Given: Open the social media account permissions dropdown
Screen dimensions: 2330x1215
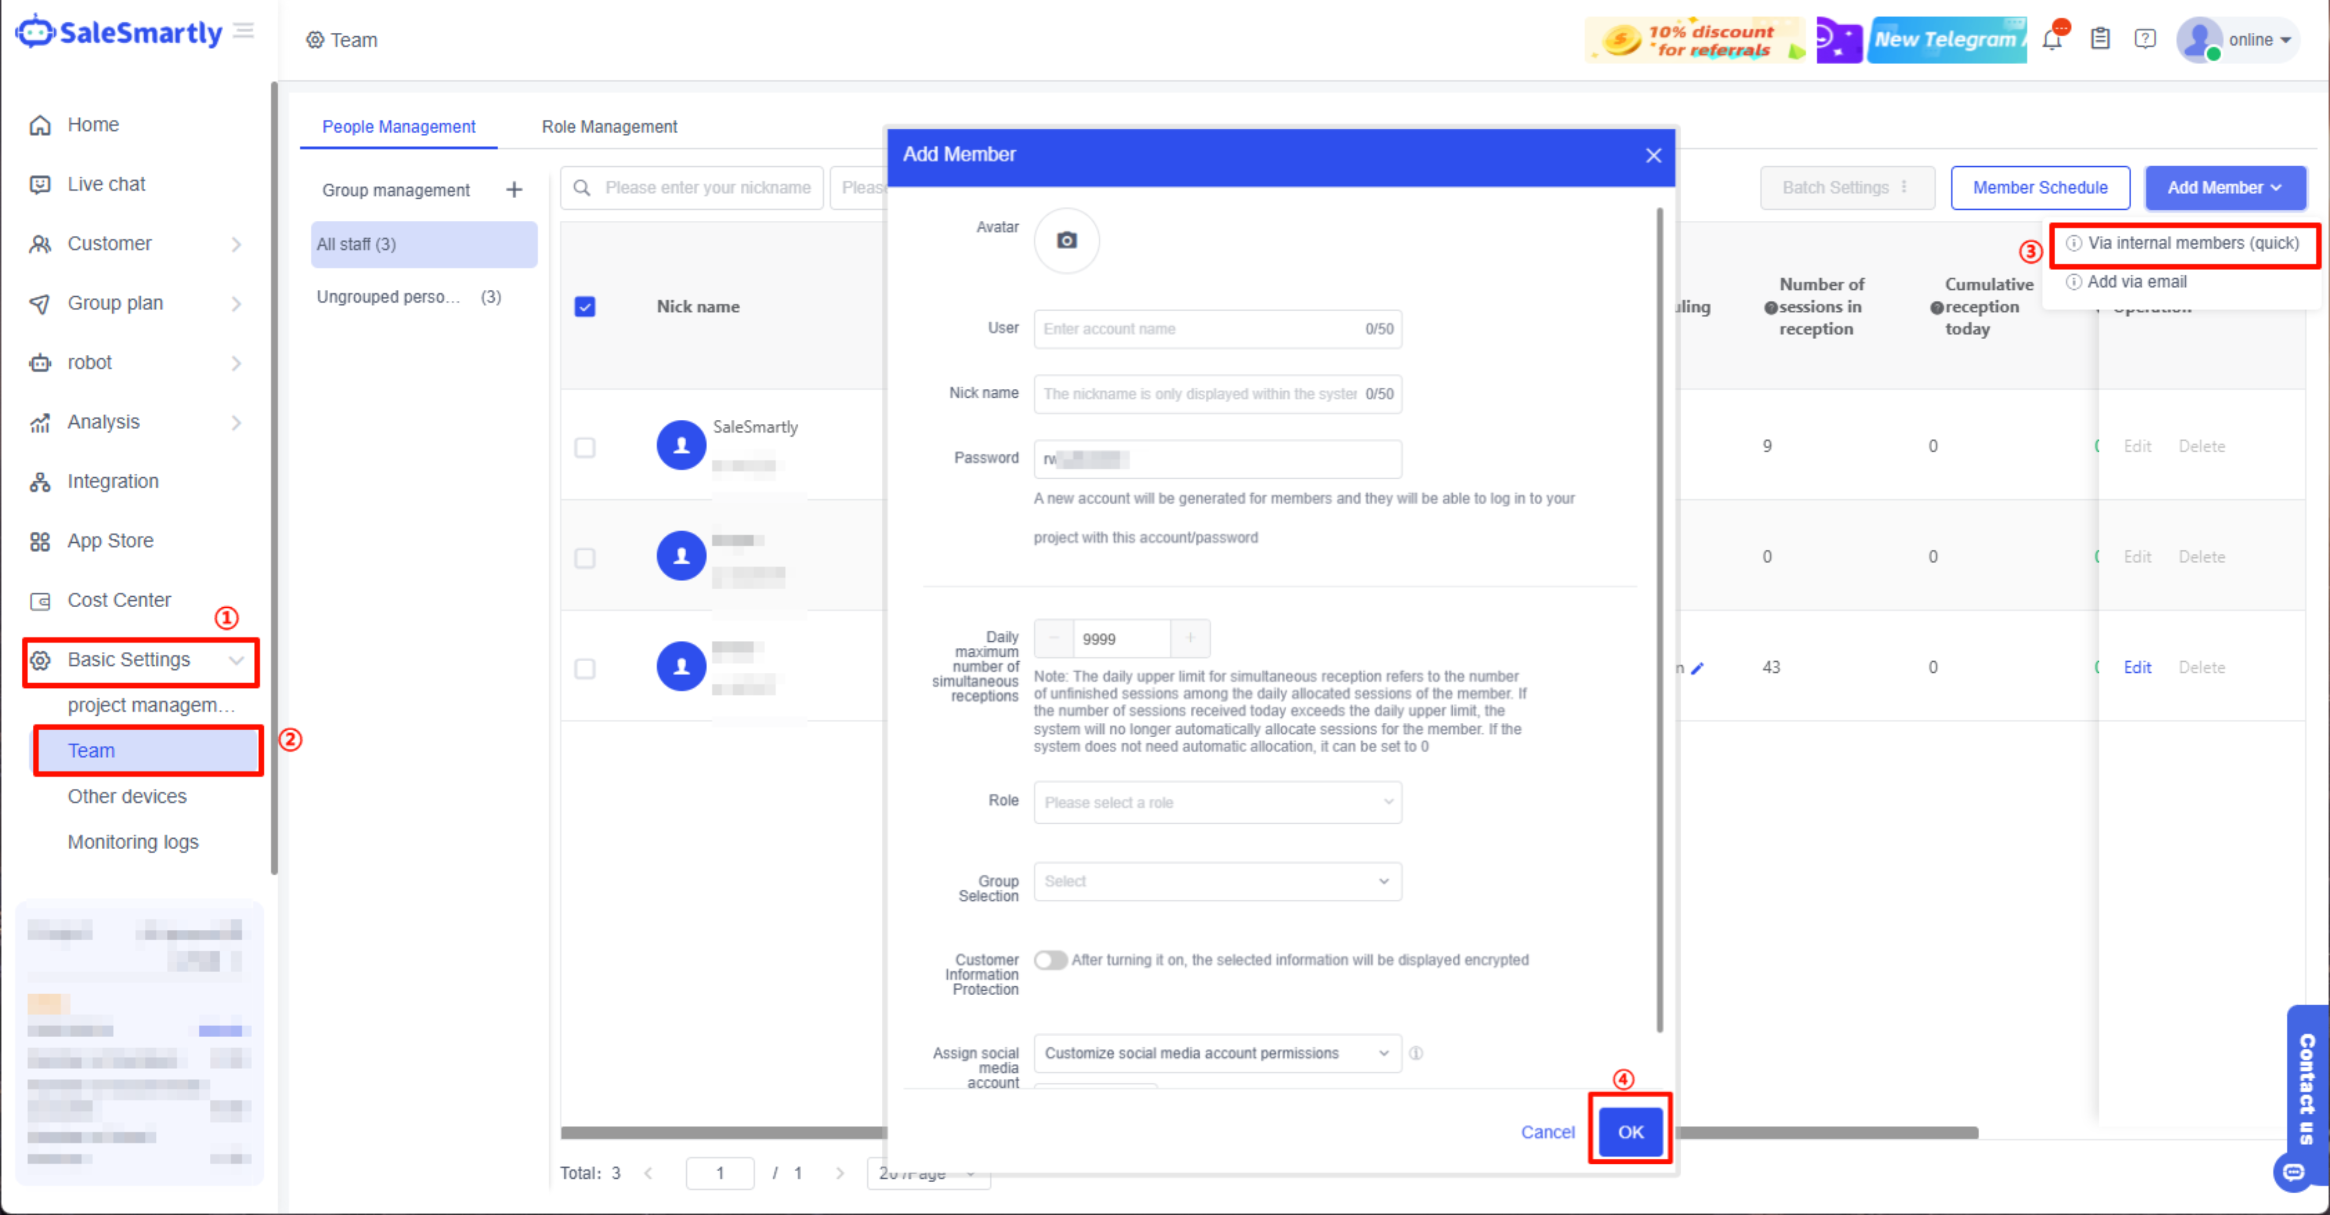Looking at the screenshot, I should click(x=1217, y=1053).
